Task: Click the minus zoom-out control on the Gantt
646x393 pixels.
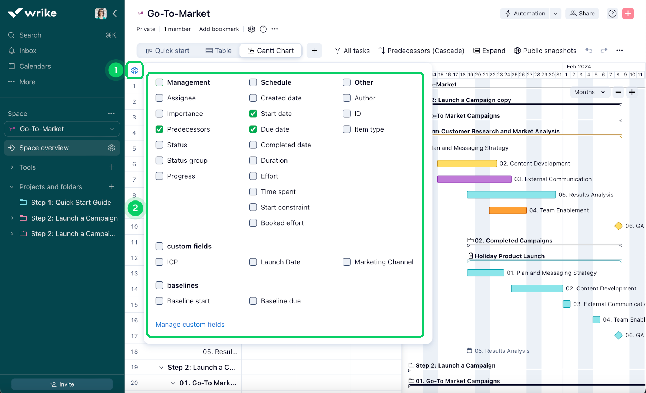Action: point(618,92)
